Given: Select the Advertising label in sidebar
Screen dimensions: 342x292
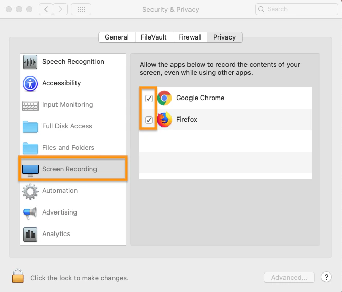Looking at the screenshot, I should click(x=60, y=212).
